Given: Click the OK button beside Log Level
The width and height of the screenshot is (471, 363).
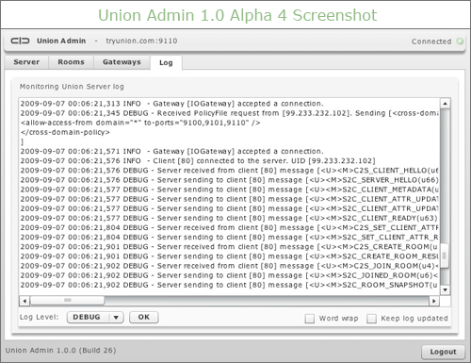Looking at the screenshot, I should (x=144, y=317).
